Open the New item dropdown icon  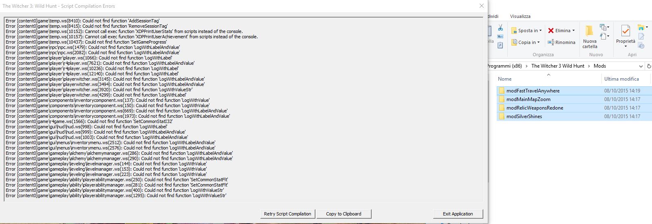tap(604, 28)
